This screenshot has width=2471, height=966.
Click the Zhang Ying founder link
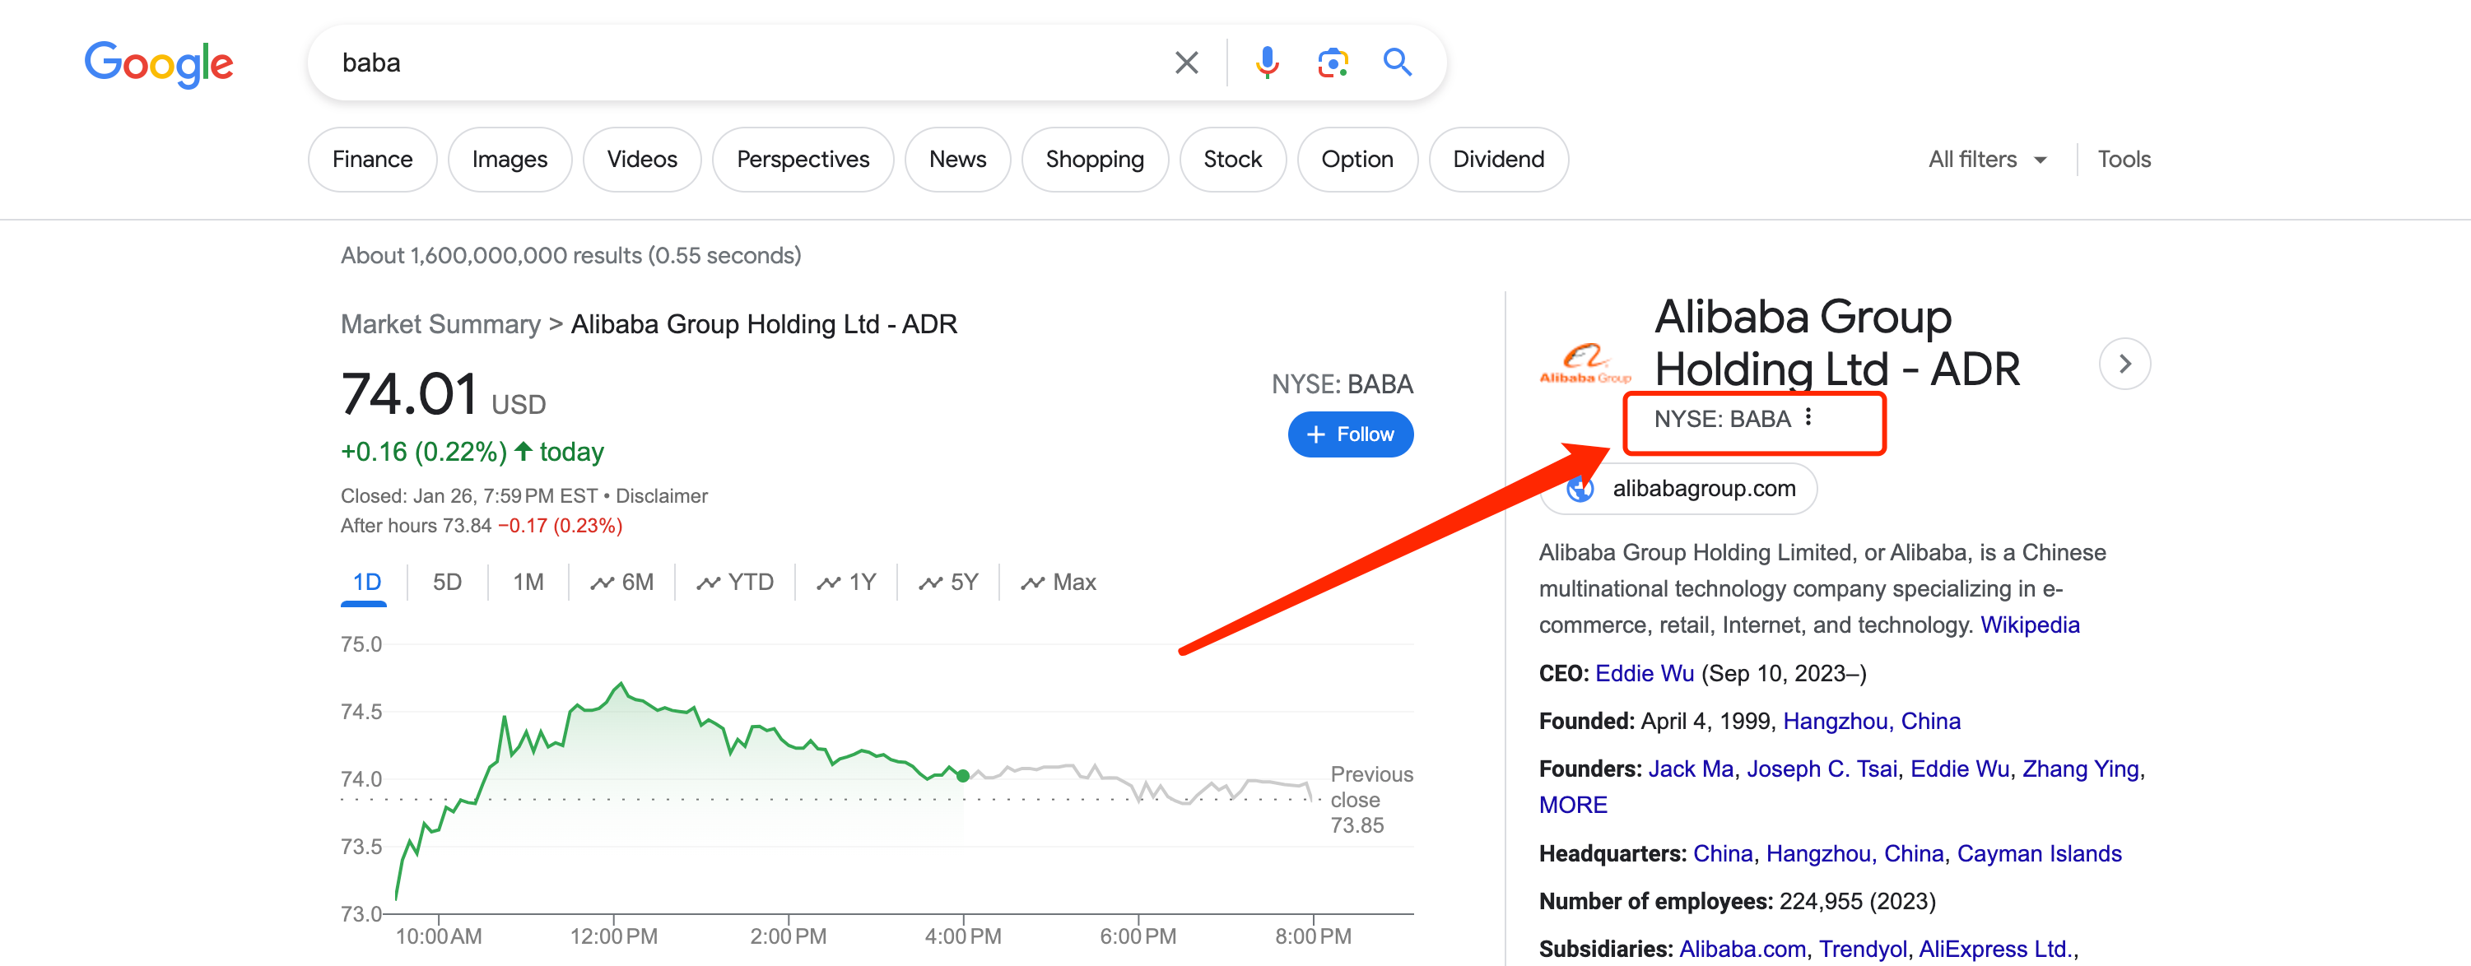(2081, 769)
